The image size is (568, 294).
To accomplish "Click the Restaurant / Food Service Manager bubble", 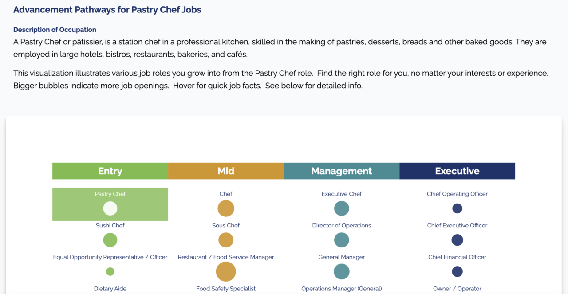I will (226, 271).
